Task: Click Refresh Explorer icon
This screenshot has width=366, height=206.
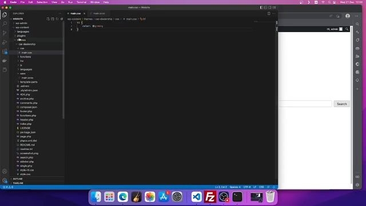Action: [x=57, y=19]
